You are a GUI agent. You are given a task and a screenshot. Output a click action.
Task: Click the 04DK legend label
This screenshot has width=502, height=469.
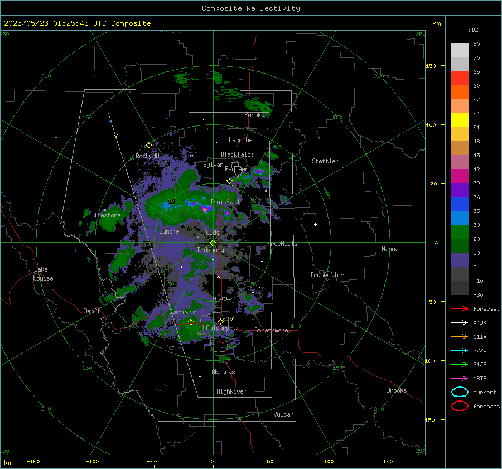pyautogui.click(x=480, y=322)
